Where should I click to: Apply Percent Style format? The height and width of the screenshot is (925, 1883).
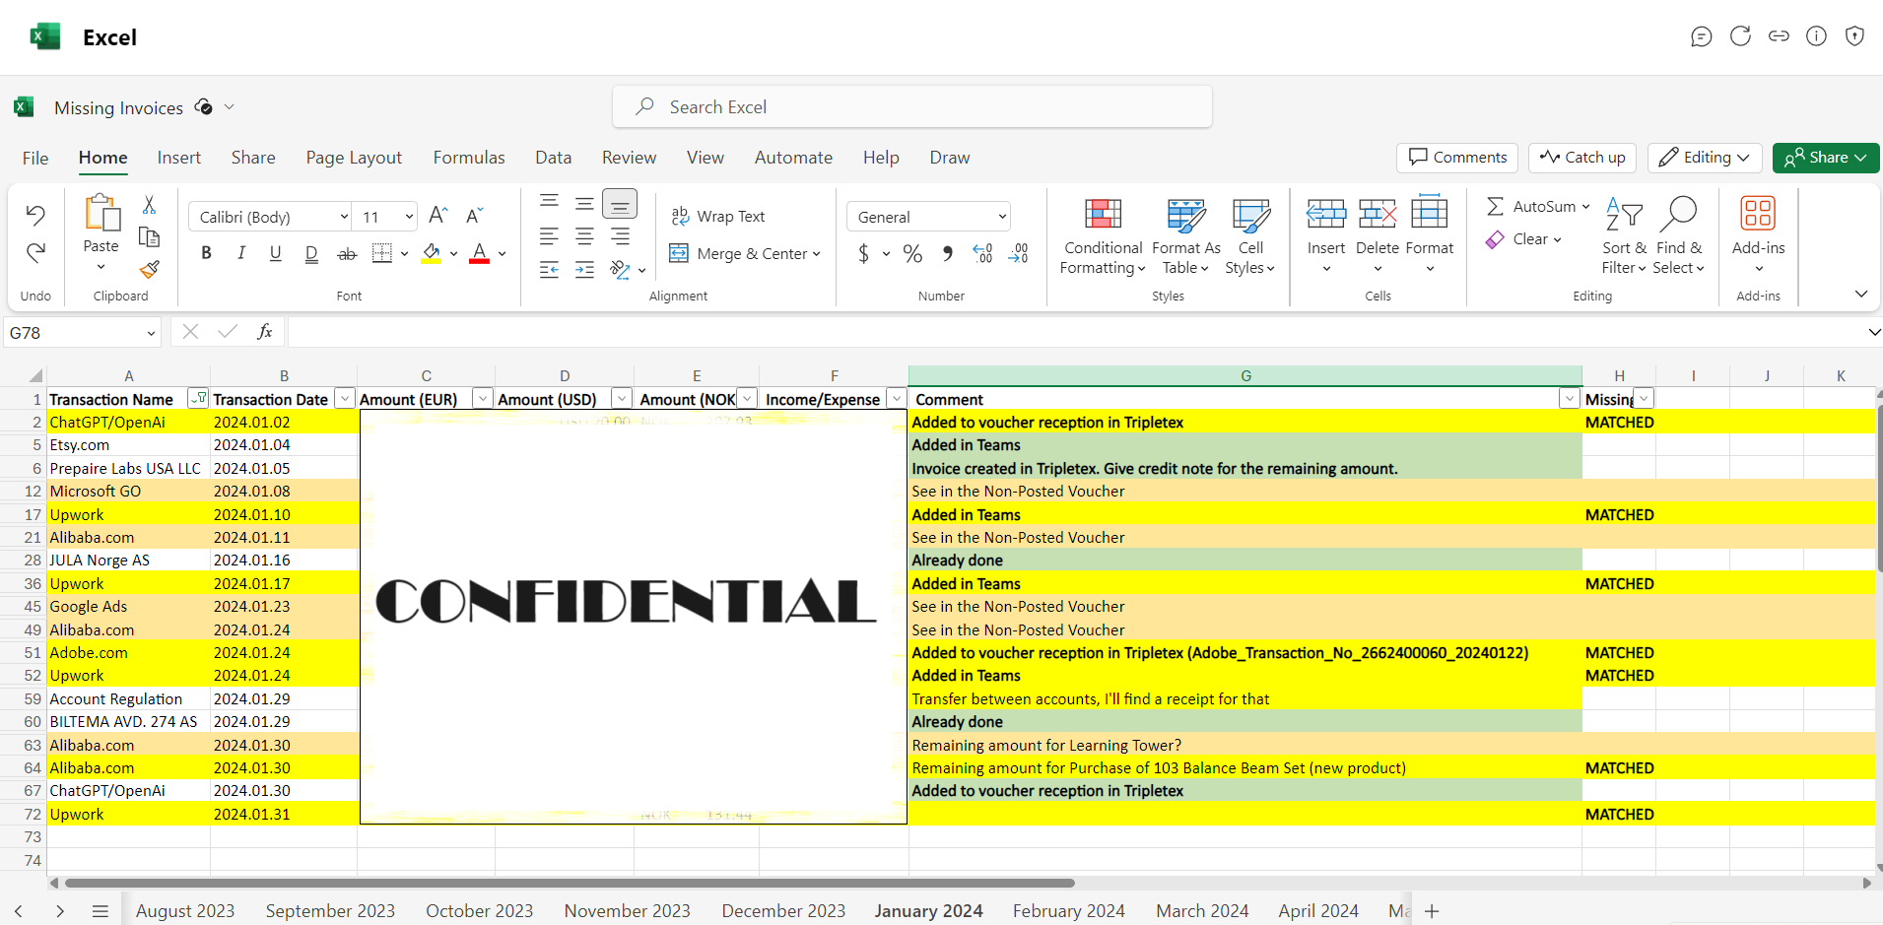912,254
